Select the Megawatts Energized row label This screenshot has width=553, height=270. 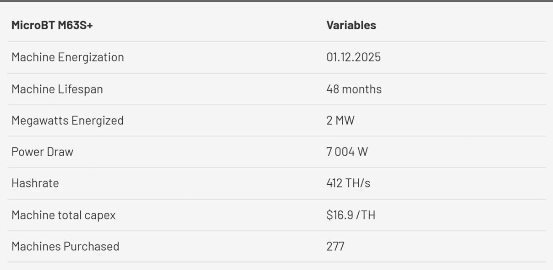tap(67, 121)
